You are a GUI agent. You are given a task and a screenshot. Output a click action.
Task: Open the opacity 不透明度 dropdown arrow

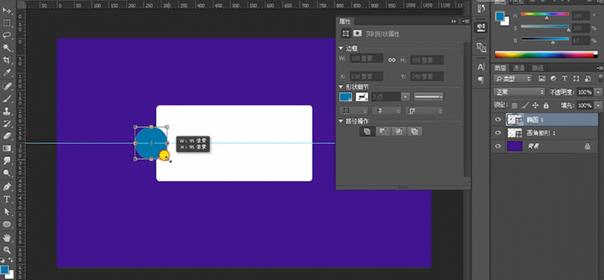(x=598, y=92)
